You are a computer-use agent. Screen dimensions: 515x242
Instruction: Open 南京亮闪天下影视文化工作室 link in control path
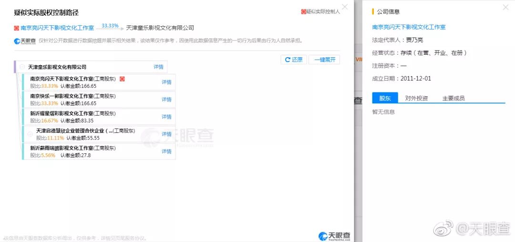coord(57,28)
